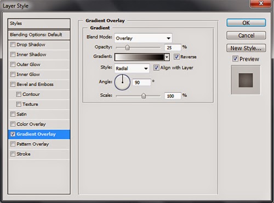
Task: Toggle the Reverse checkbox
Action: point(176,57)
